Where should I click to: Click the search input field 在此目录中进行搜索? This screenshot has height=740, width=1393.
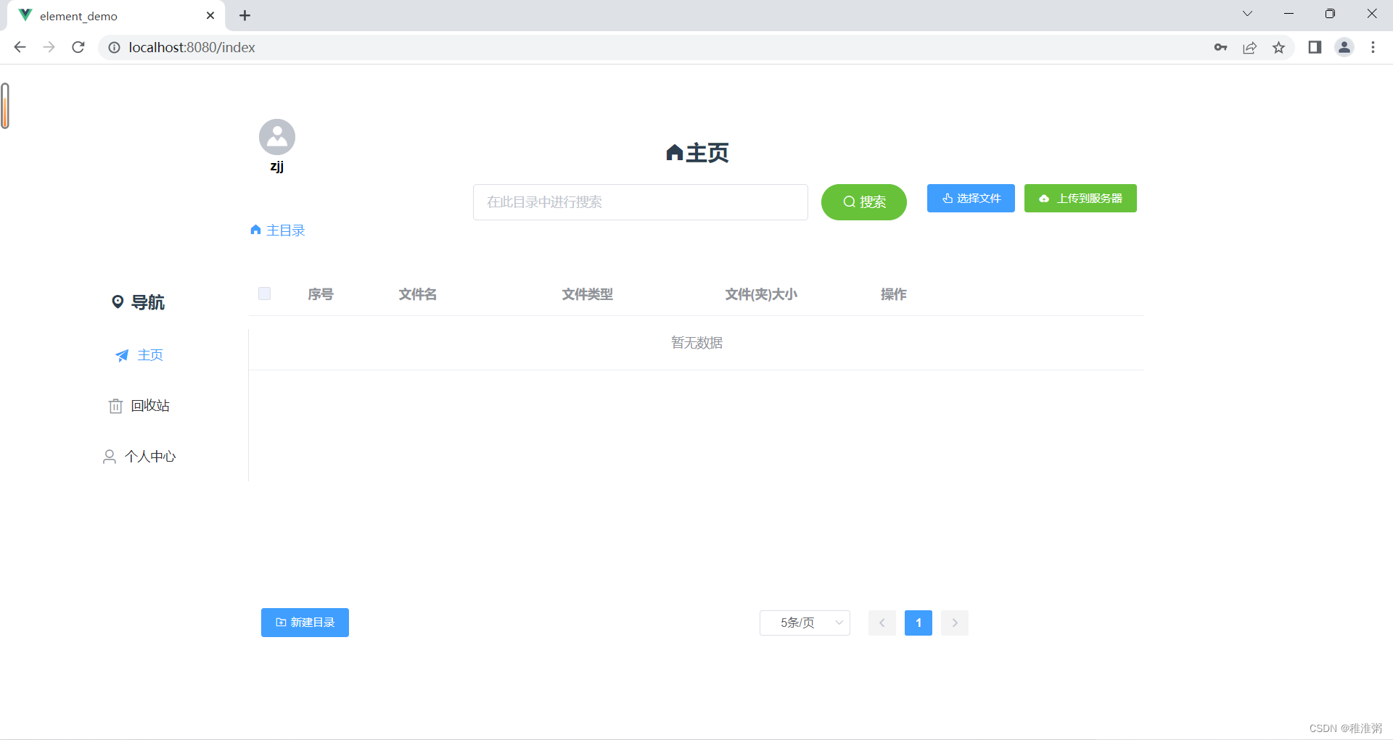click(639, 202)
